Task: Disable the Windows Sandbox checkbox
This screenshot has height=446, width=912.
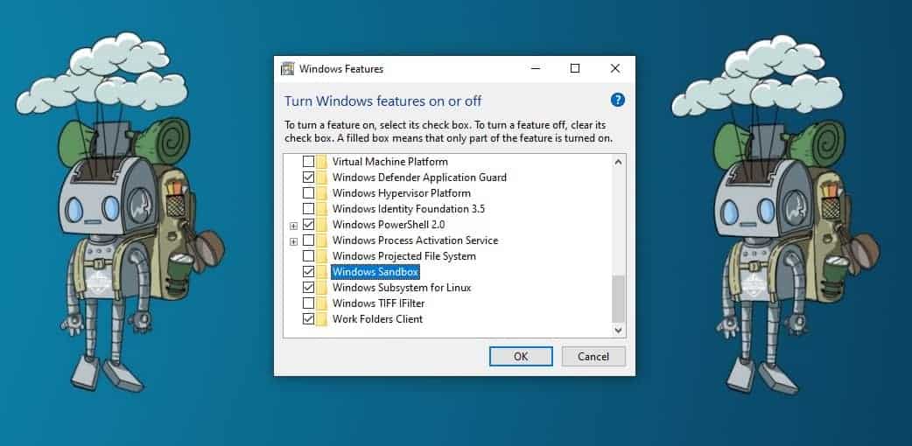Action: coord(308,272)
